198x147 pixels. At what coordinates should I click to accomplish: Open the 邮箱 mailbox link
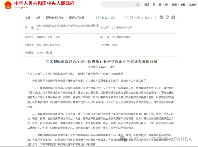[x=183, y=5]
